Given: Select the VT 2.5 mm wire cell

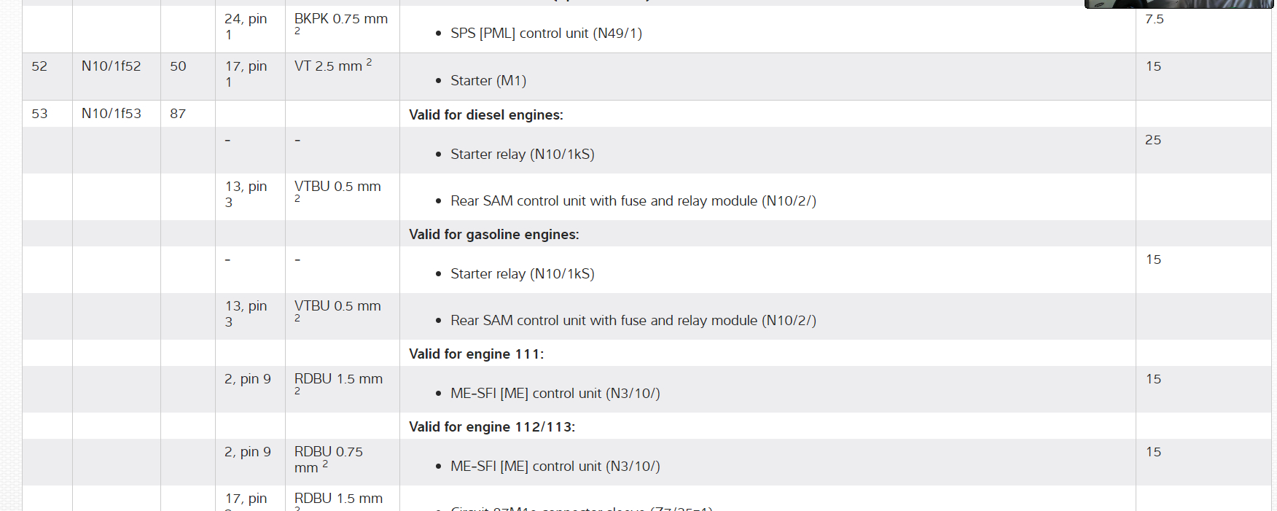Looking at the screenshot, I should (x=332, y=66).
